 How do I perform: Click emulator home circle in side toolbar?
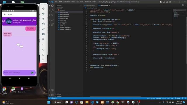pos(43,50)
